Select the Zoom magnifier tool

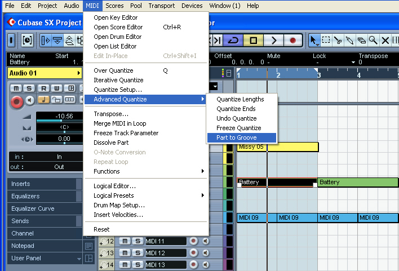point(373,40)
